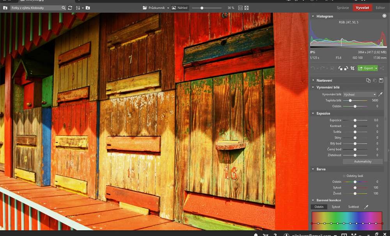Pick white balance with the eyedropper

tap(381, 95)
